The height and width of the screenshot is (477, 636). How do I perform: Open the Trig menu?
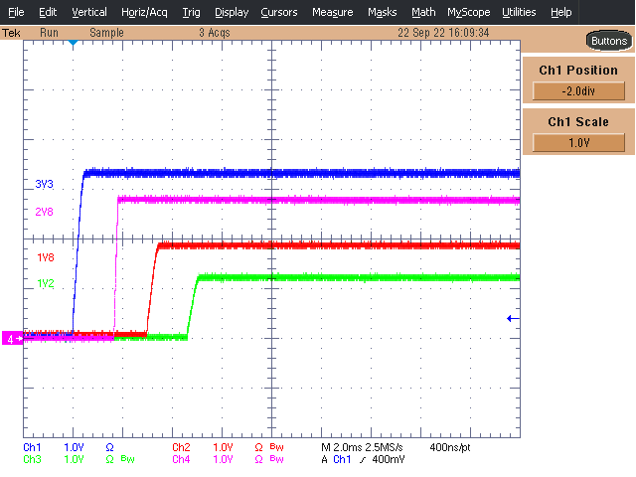(191, 12)
